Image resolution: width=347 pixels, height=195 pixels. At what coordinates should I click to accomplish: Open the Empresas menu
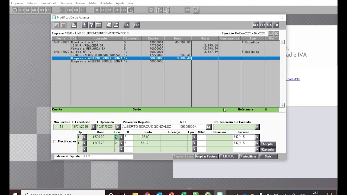[17, 3]
